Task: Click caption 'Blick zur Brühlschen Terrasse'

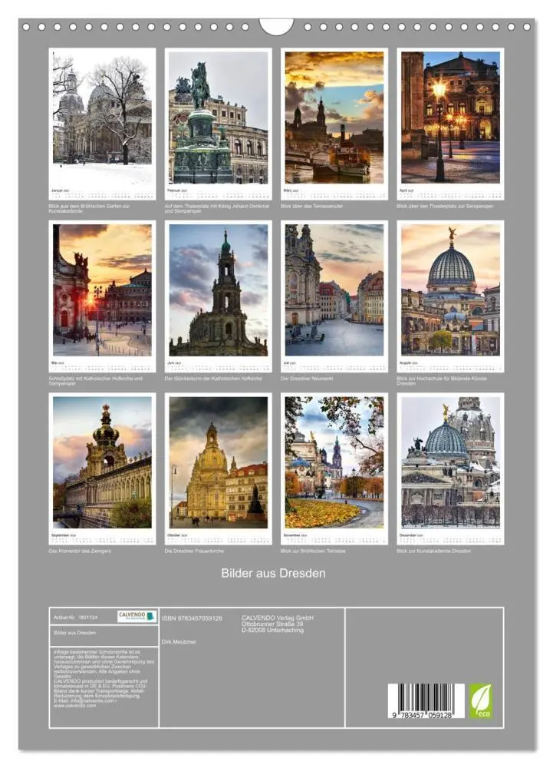Action: 313,551
